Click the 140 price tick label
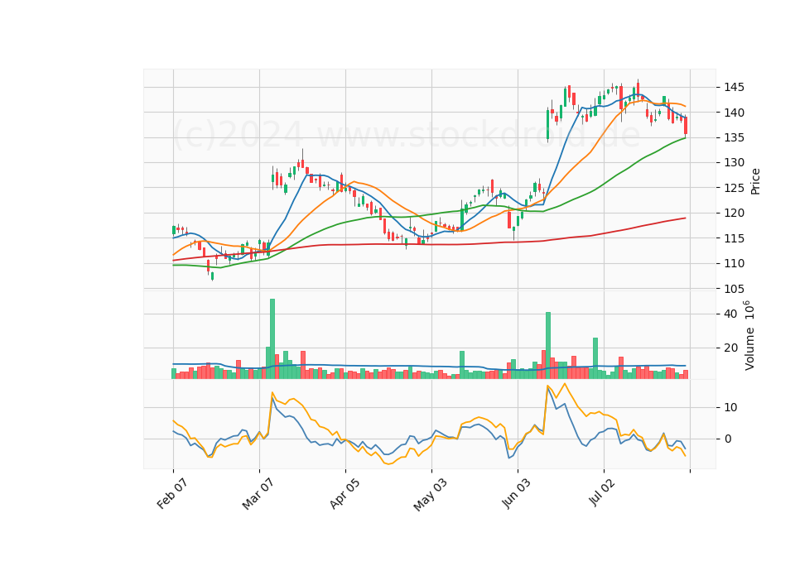Image resolution: width=795 pixels, height=571 pixels. coord(734,113)
